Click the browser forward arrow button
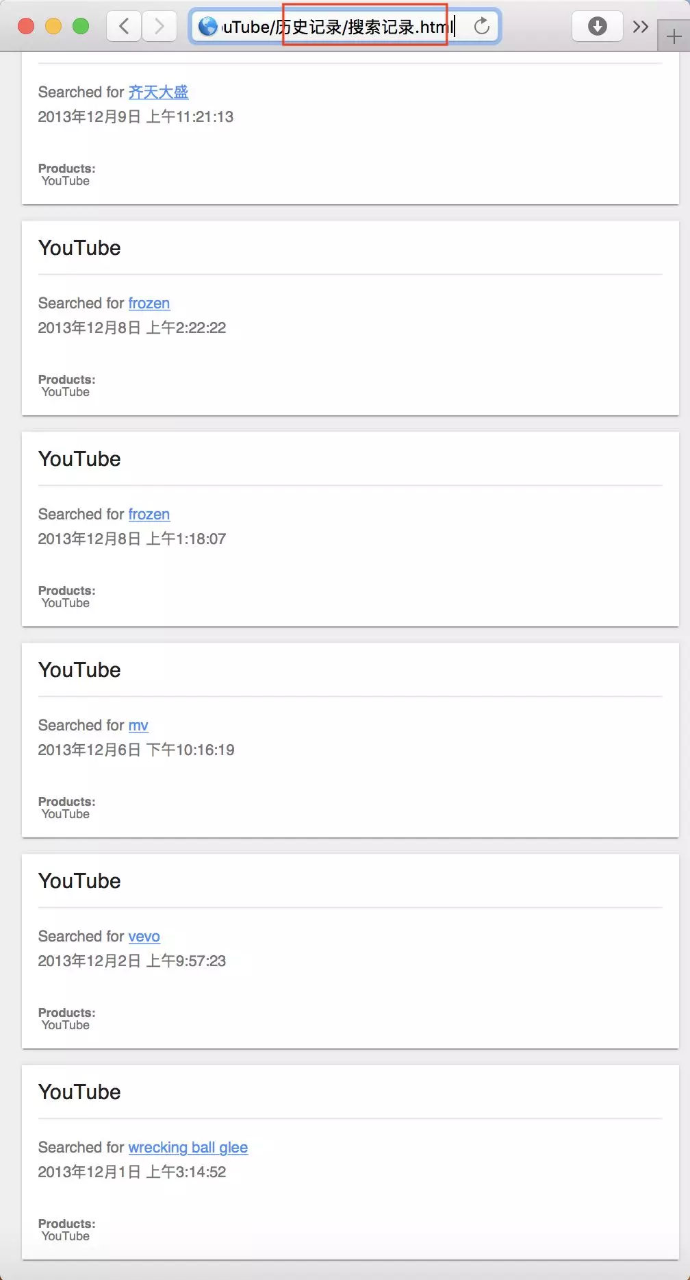 point(159,27)
